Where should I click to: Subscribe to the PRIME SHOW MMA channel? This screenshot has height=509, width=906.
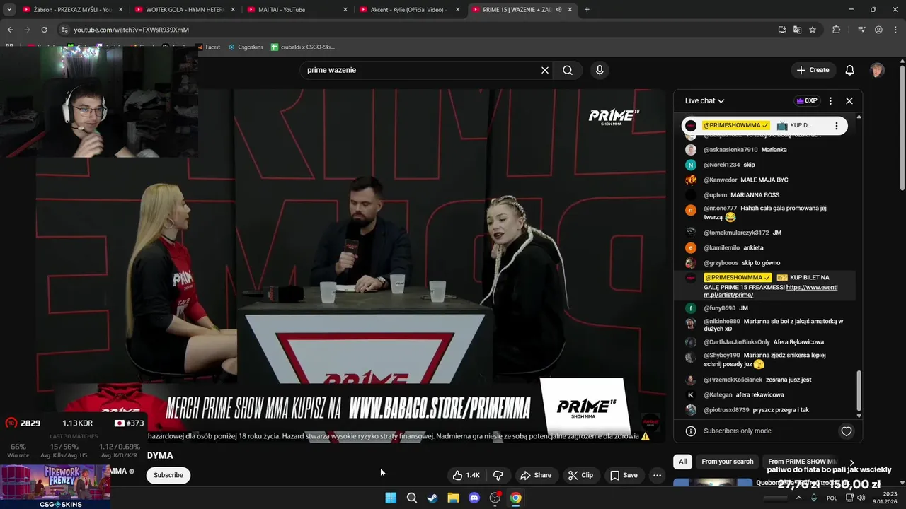[168, 475]
